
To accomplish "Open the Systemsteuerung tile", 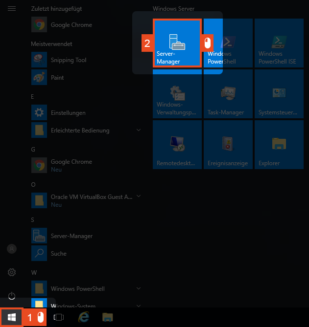I will coord(279,94).
